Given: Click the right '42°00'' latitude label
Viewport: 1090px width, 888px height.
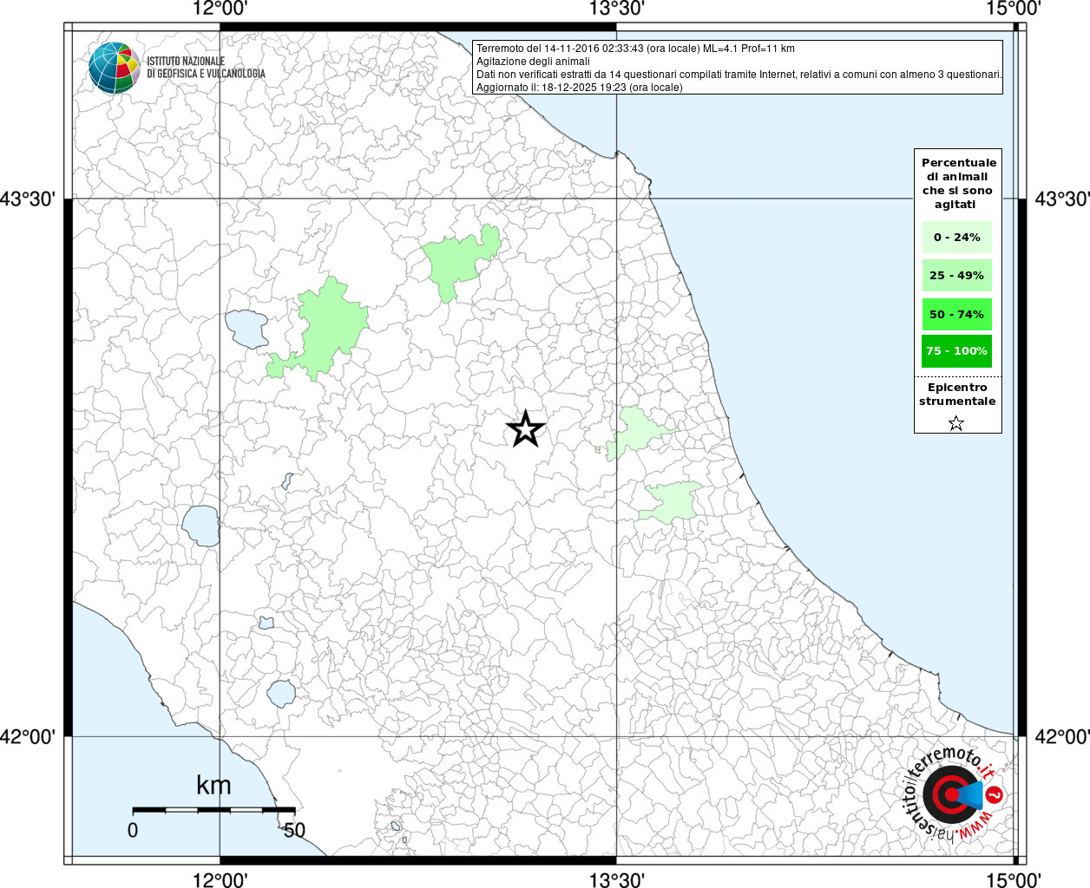Looking at the screenshot, I should (x=1061, y=736).
